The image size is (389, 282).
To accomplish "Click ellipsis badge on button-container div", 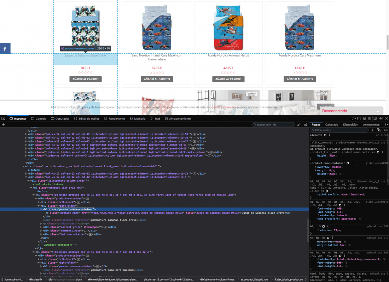I will 90,234.
